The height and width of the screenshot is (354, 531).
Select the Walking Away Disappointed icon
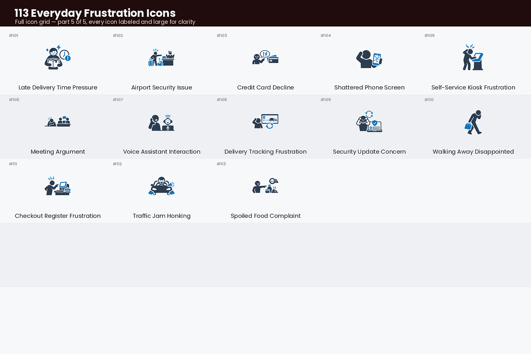[x=473, y=122]
